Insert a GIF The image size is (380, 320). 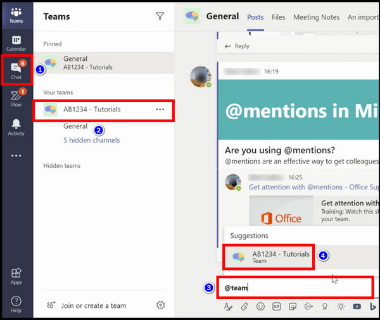click(x=277, y=307)
